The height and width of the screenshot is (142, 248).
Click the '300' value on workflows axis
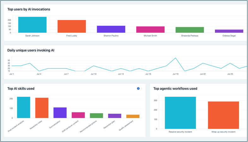[156, 100]
